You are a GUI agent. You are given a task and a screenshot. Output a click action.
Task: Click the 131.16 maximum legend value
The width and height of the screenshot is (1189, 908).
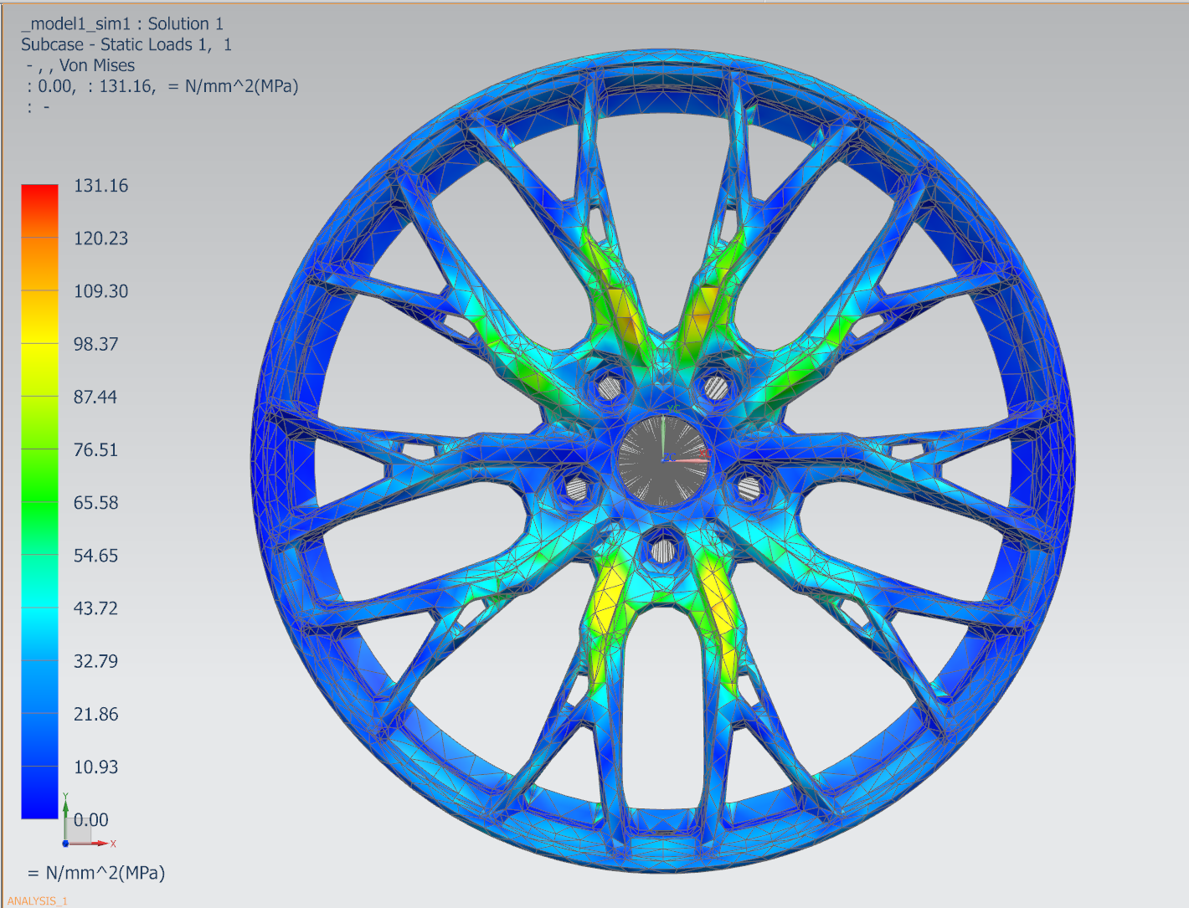pyautogui.click(x=100, y=186)
